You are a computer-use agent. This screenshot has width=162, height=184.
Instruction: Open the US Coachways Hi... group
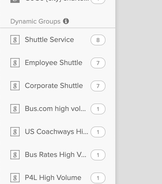[x=56, y=132]
